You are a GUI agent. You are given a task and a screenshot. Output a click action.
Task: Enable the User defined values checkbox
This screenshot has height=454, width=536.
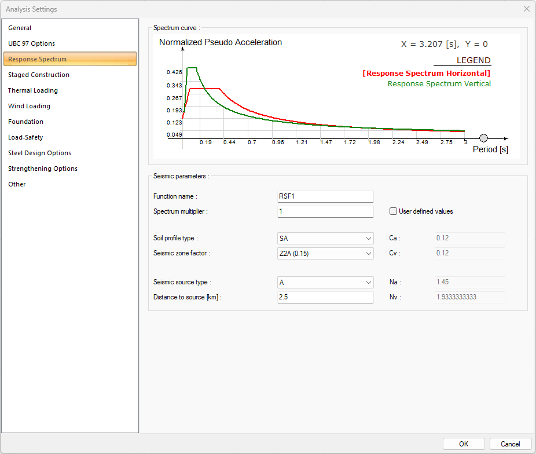click(394, 211)
